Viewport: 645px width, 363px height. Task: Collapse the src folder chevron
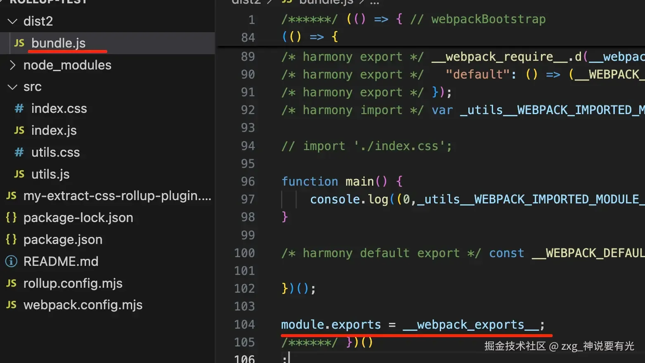pyautogui.click(x=13, y=87)
